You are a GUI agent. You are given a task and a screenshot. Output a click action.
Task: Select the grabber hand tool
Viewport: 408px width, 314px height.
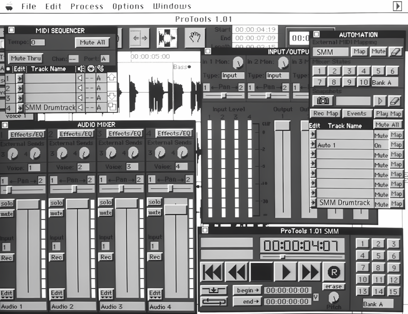195,38
